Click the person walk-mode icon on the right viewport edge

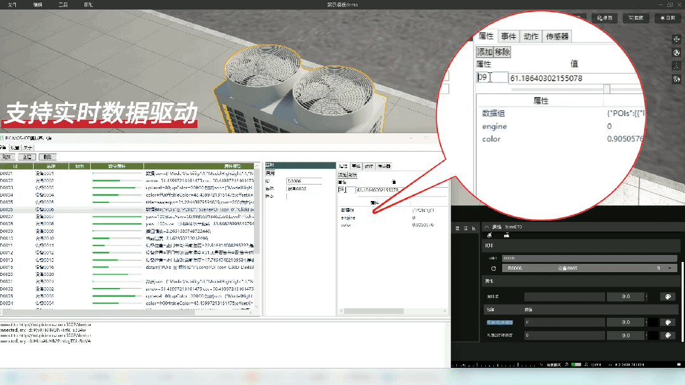pyautogui.click(x=676, y=66)
